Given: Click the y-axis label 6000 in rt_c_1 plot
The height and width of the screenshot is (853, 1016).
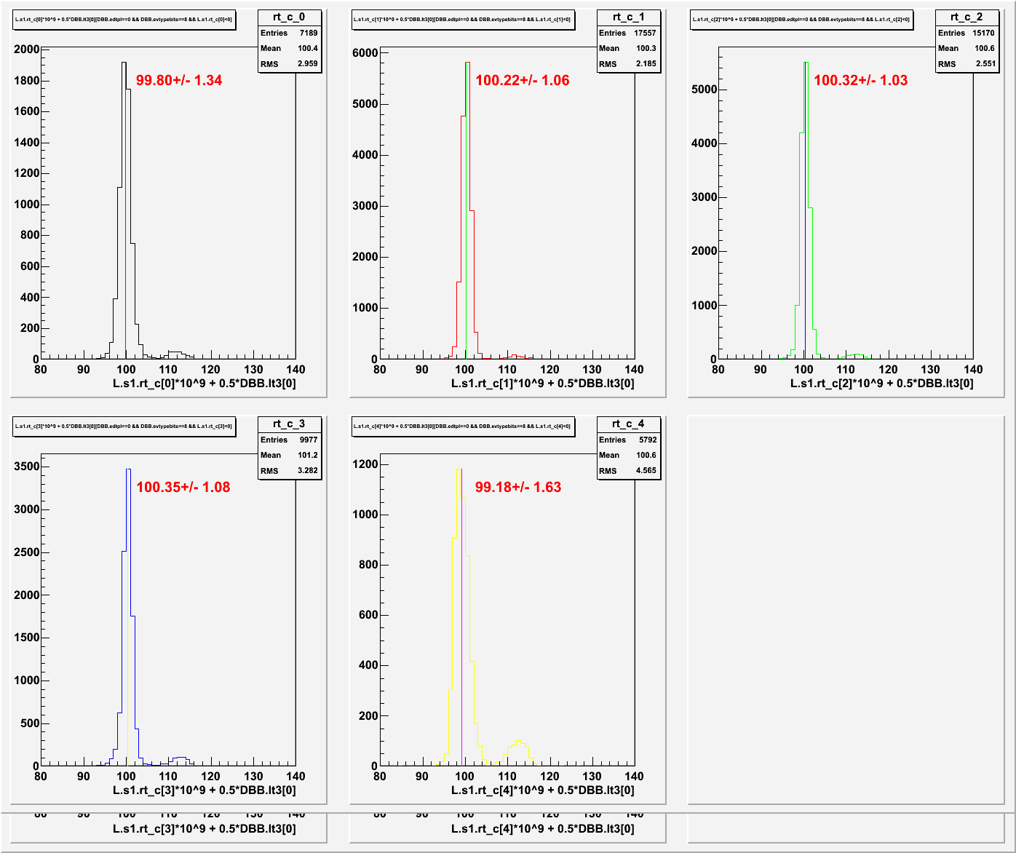Looking at the screenshot, I should pos(365,53).
